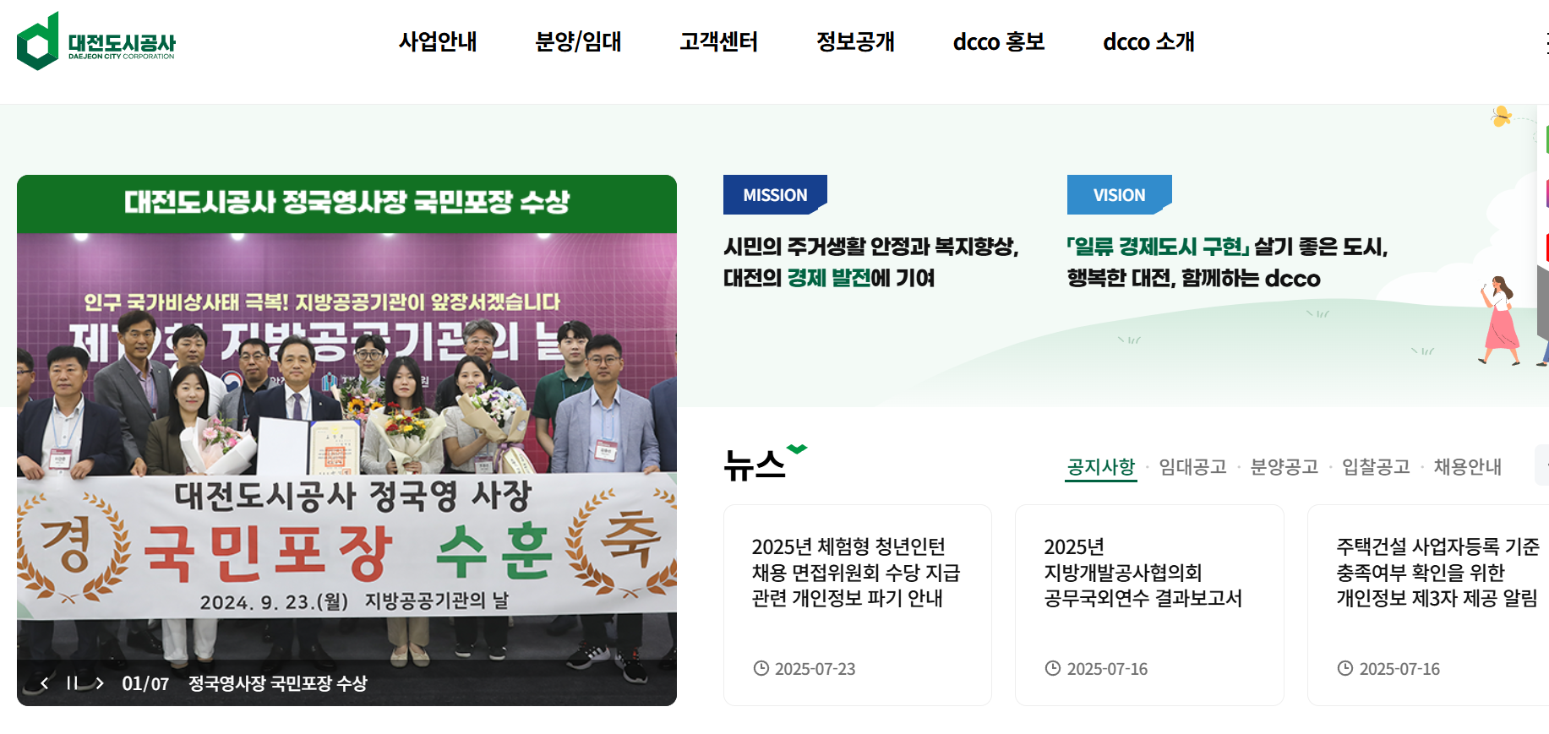Open 2025년 체험형 청년인턴 notice card
1549x734 pixels.
pos(858,605)
